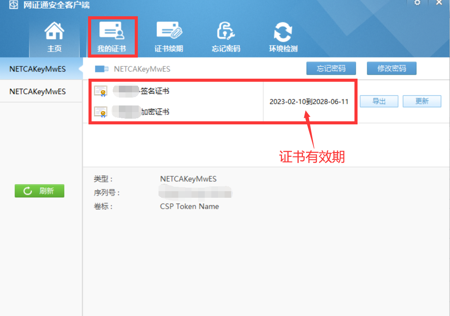This screenshot has width=450, height=316.
Task: Click the 修改密码 button
Action: 392,69
